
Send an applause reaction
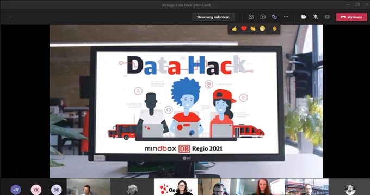coord(253,29)
